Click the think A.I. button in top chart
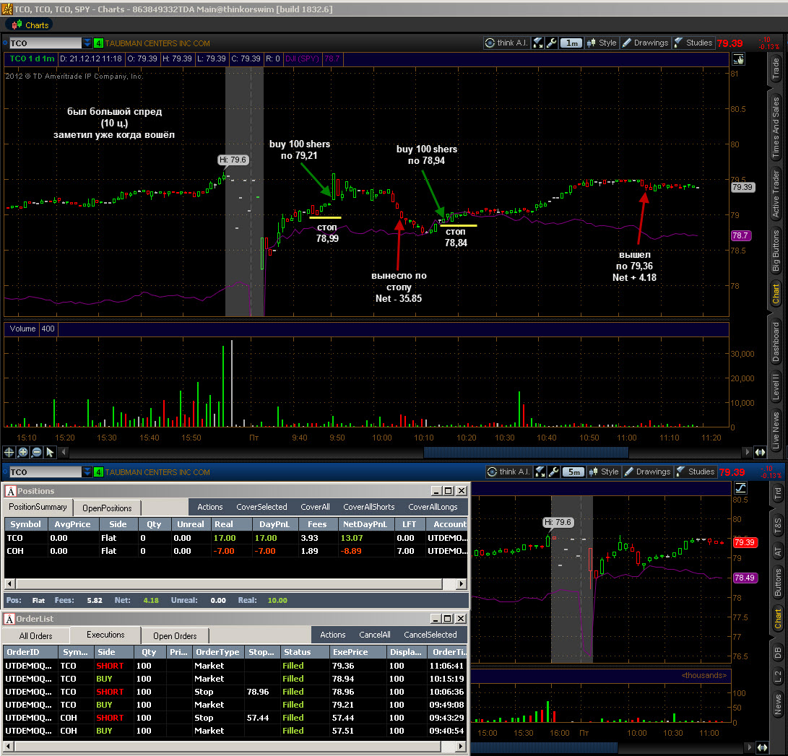The width and height of the screenshot is (788, 756). click(506, 43)
